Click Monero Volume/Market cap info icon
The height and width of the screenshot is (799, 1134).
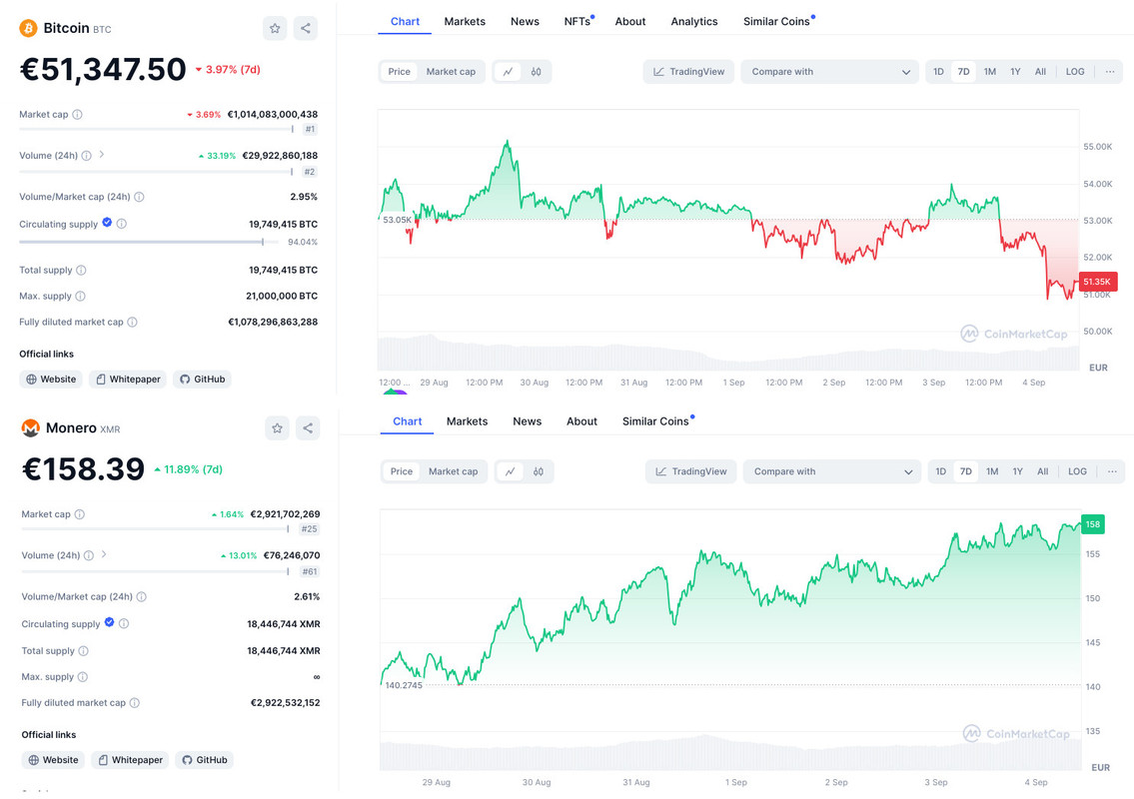[142, 596]
